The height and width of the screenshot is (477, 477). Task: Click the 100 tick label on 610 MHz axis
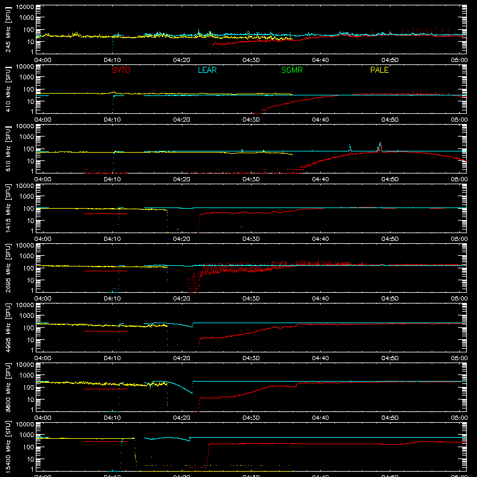(x=29, y=148)
